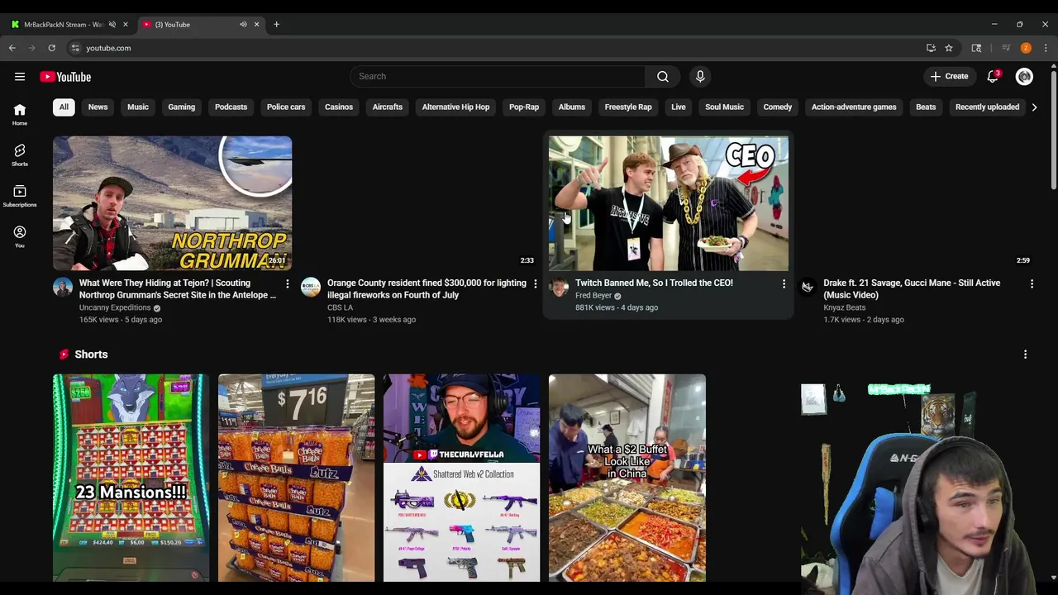Open Subscriptions in the sidebar
The image size is (1058, 595).
tap(20, 196)
